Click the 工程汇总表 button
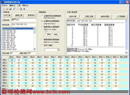The width and height of the screenshot is (130, 95). pos(89,16)
